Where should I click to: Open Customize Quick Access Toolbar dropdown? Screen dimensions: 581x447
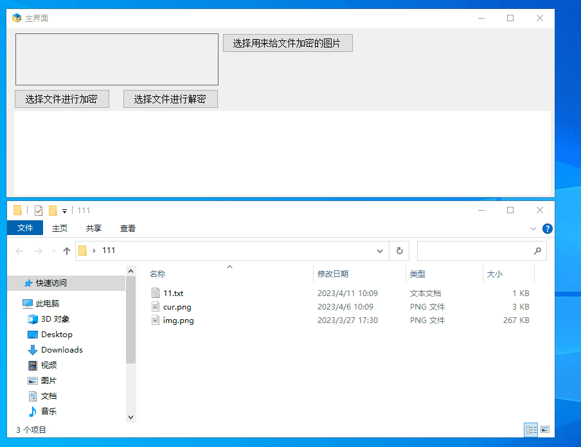(x=64, y=211)
